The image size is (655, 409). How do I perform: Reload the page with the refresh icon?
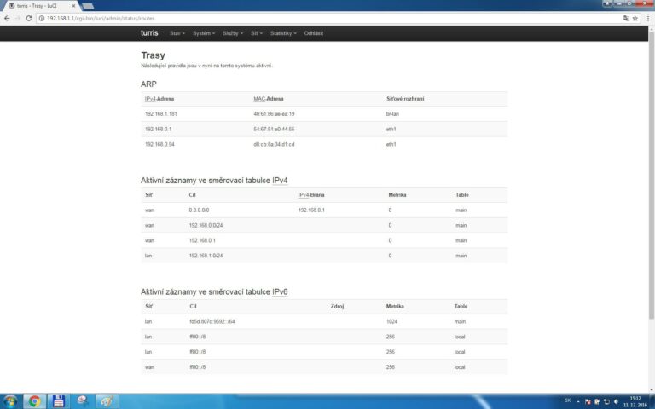tap(29, 19)
